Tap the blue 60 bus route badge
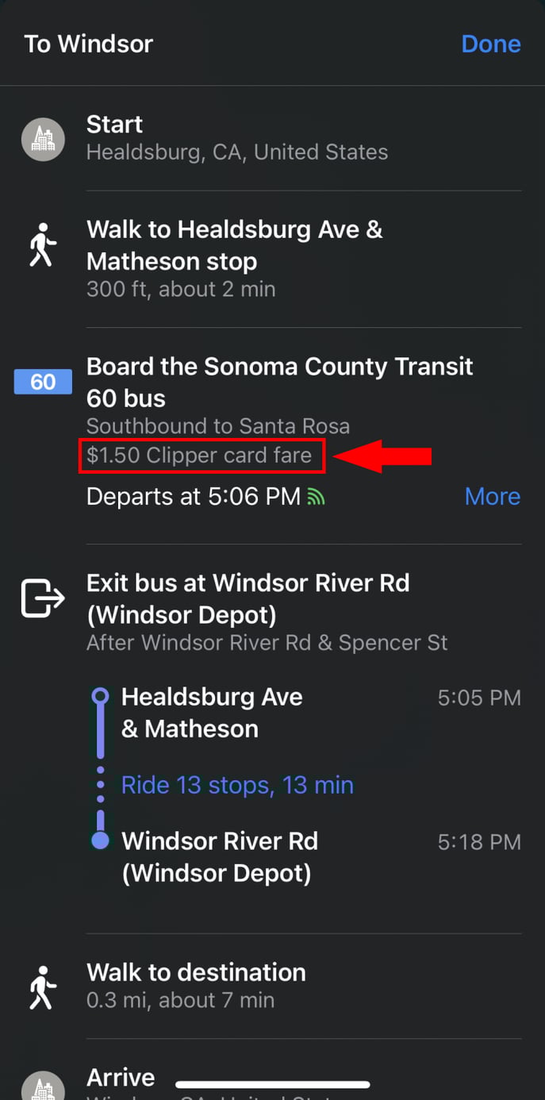This screenshot has height=1100, width=545. click(43, 382)
